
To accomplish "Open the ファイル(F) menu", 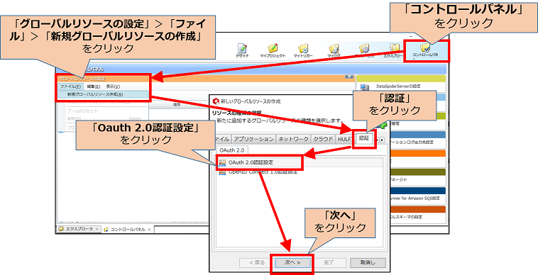I will (x=70, y=86).
